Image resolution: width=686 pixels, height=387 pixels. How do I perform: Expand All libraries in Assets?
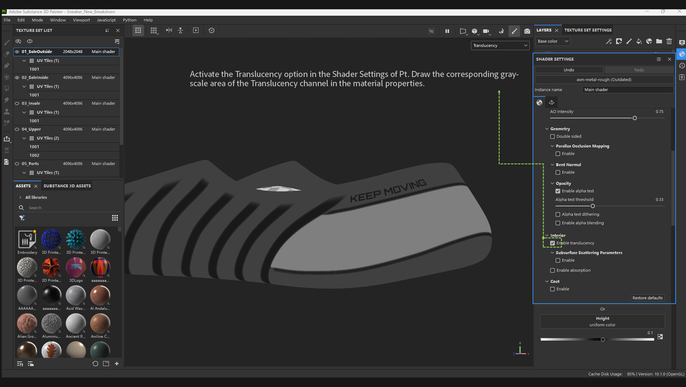(x=20, y=197)
